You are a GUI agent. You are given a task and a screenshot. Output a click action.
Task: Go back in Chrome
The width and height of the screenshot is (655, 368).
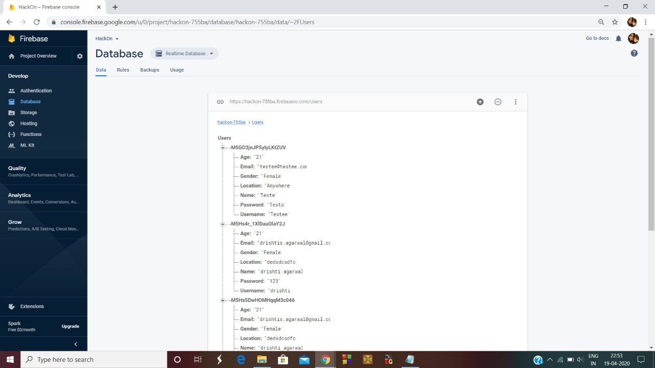(x=9, y=22)
